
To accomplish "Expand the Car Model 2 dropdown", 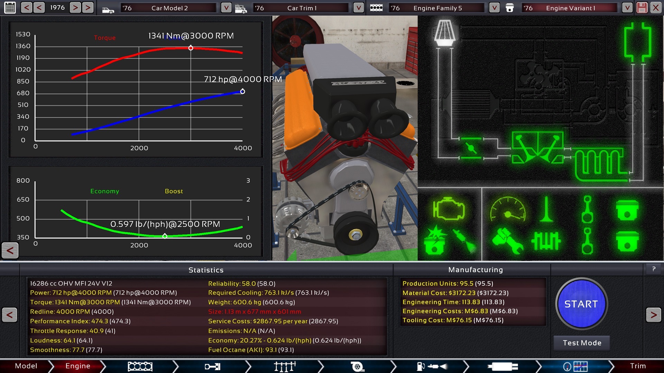I will click(226, 8).
